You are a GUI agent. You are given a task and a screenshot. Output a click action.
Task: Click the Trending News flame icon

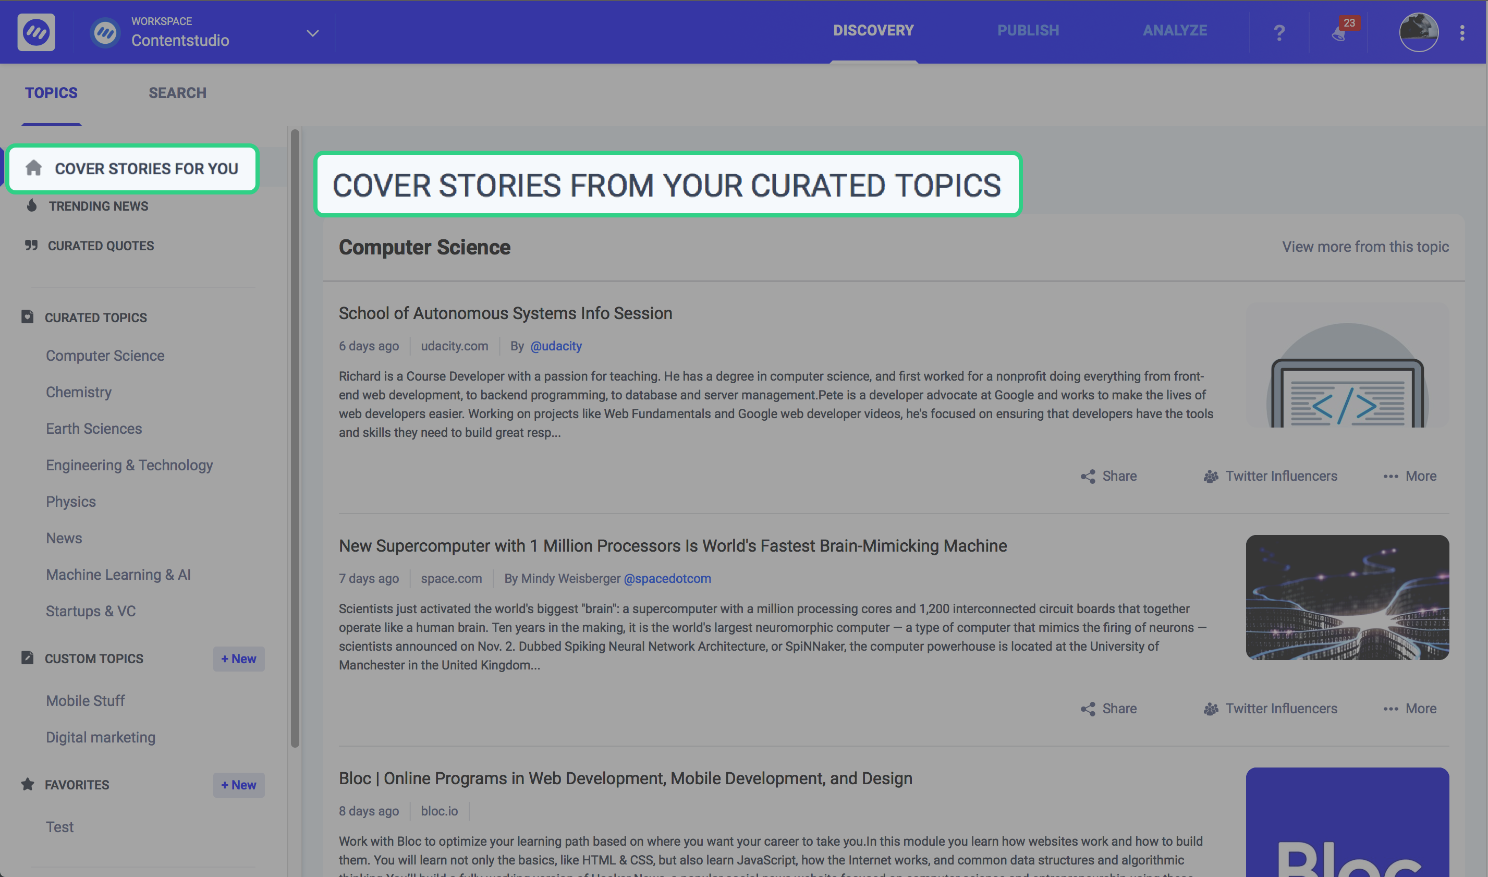click(x=32, y=205)
